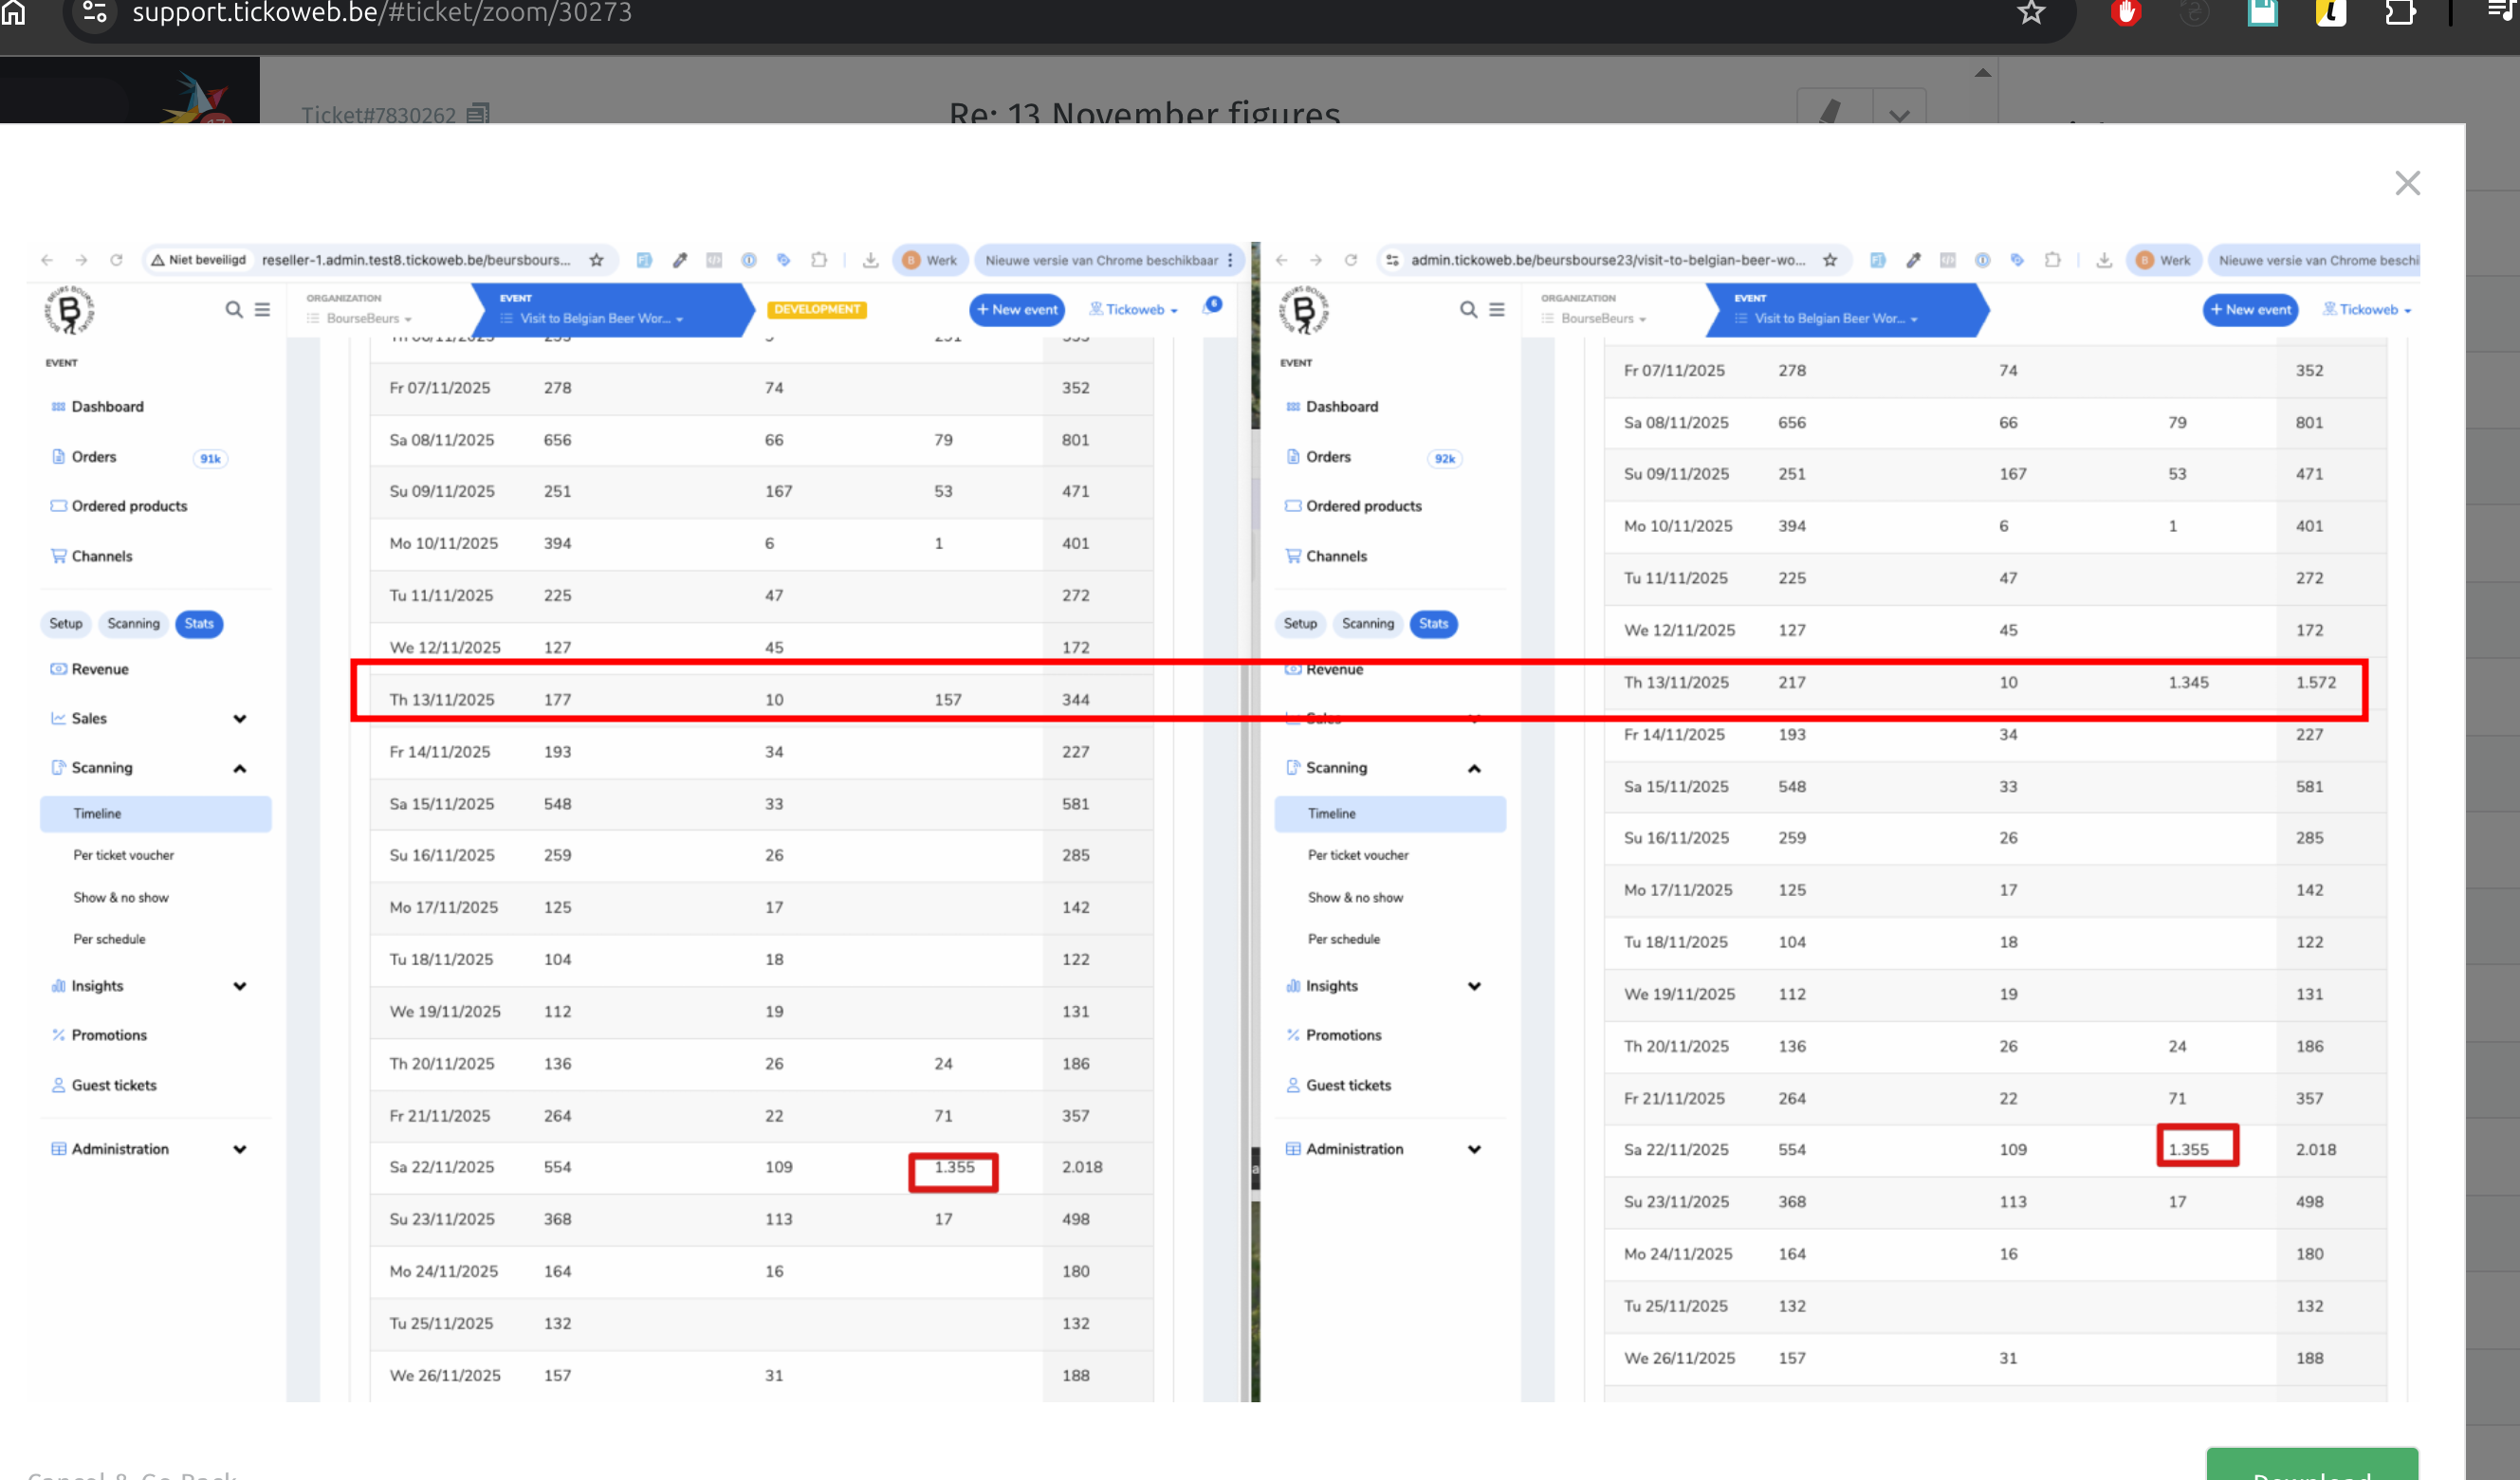
Task: Click the scroll-up arrow above the preview
Action: [1982, 73]
